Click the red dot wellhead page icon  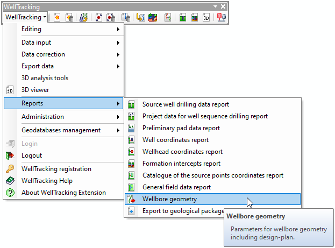coord(99,17)
